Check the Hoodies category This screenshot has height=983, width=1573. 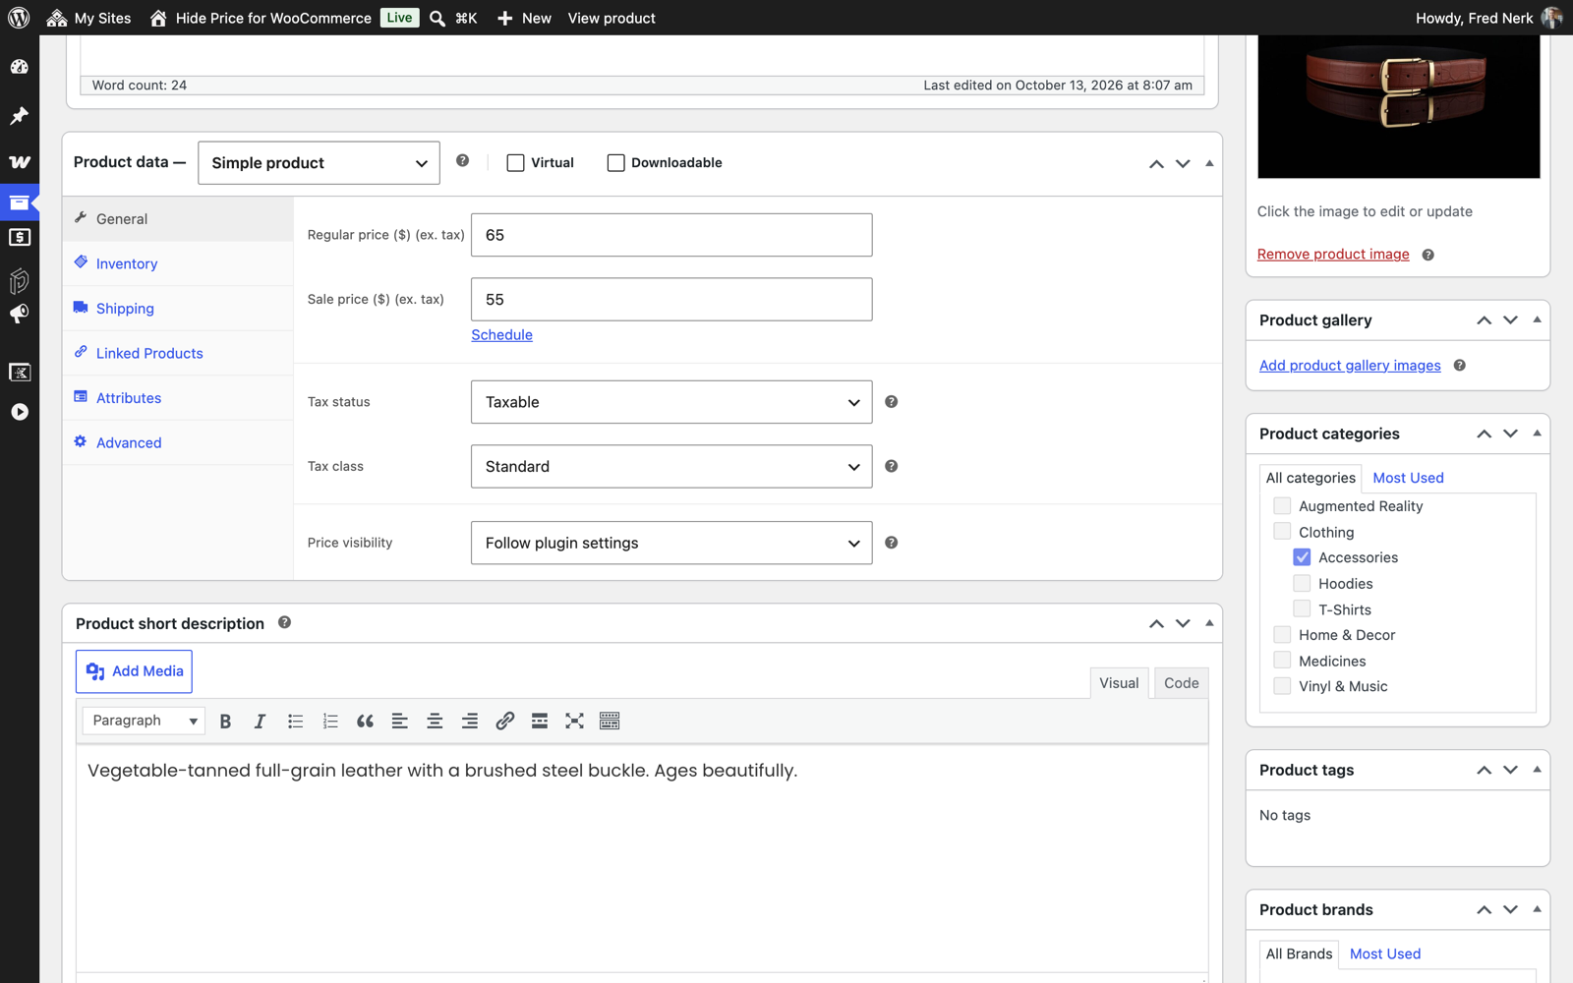(1302, 584)
